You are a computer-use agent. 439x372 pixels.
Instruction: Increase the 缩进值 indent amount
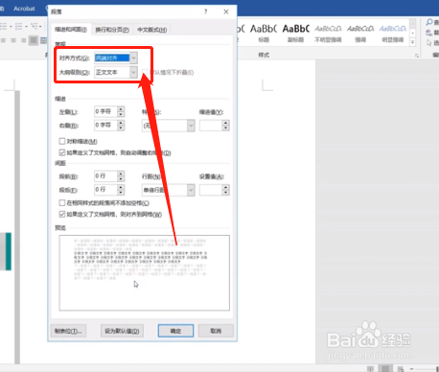pyautogui.click(x=226, y=123)
